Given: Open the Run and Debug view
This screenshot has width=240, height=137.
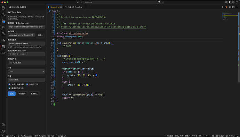Looking at the screenshot, I should [3, 27].
